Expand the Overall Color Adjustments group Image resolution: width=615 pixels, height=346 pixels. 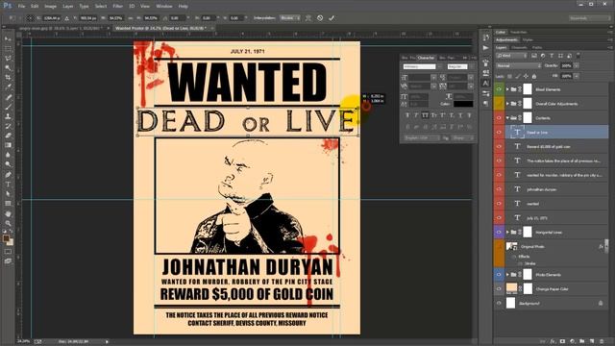tap(507, 104)
